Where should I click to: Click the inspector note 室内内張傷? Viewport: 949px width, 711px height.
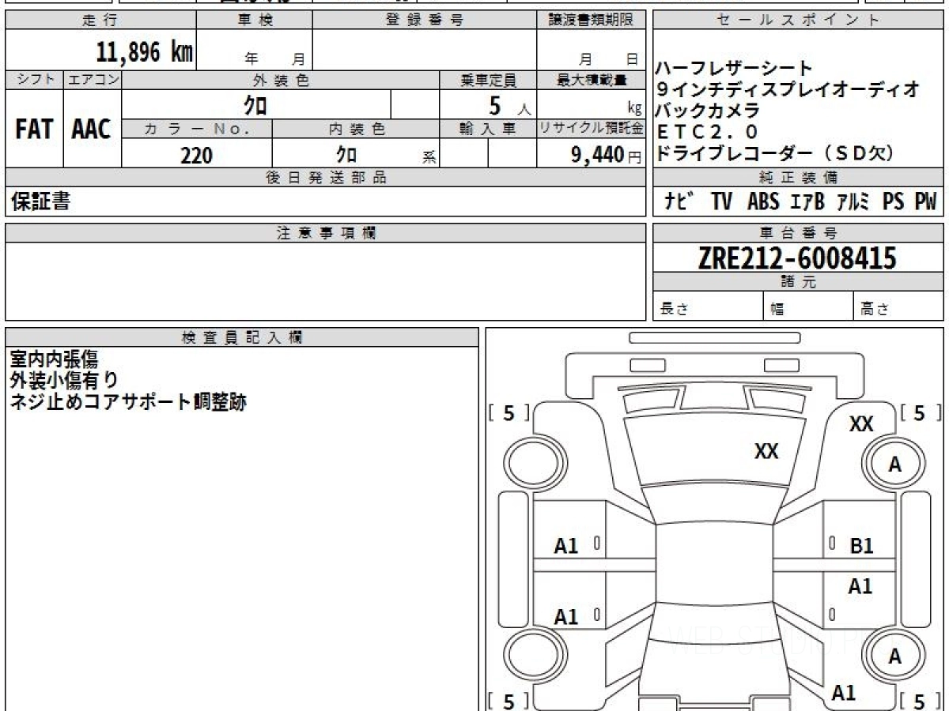coord(54,359)
